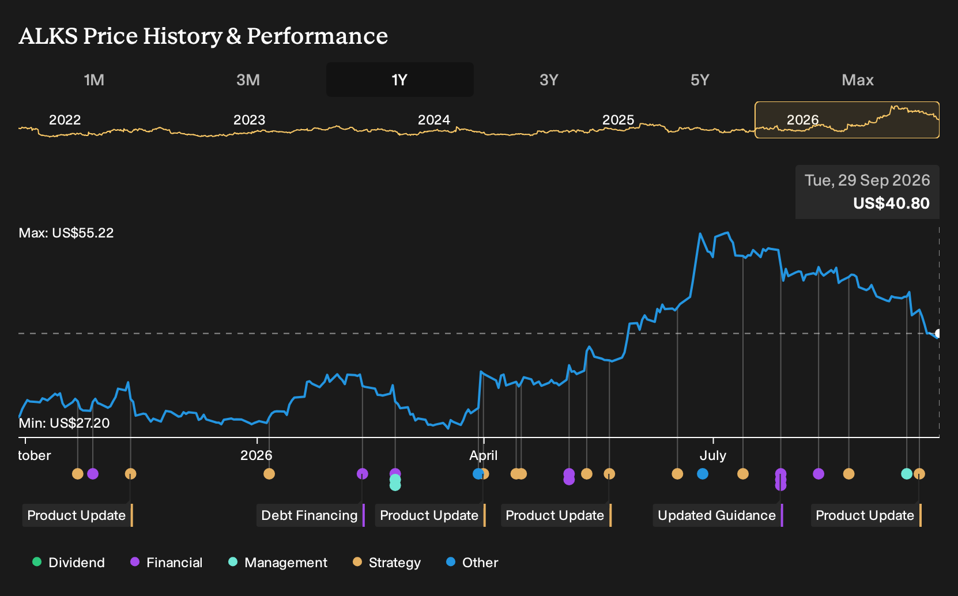Switch to the 3Y range tab
Viewport: 958px width, 596px height.
(549, 80)
